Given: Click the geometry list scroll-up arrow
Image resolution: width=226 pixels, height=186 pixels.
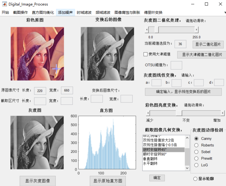Looking at the screenshot, I should (x=187, y=138).
